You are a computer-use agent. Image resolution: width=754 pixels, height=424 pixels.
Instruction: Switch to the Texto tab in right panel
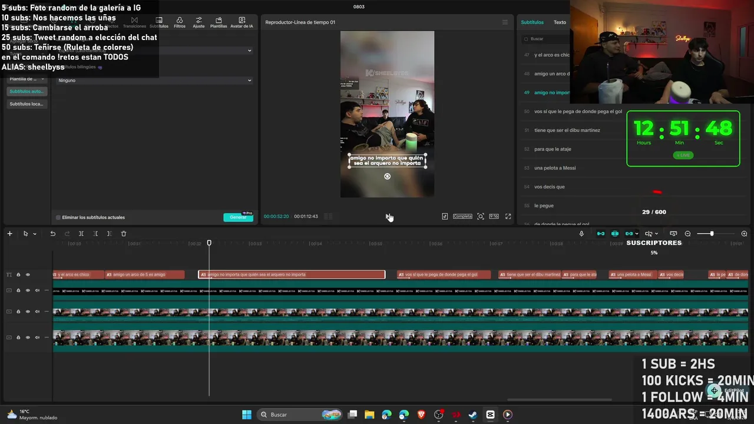[x=560, y=22]
